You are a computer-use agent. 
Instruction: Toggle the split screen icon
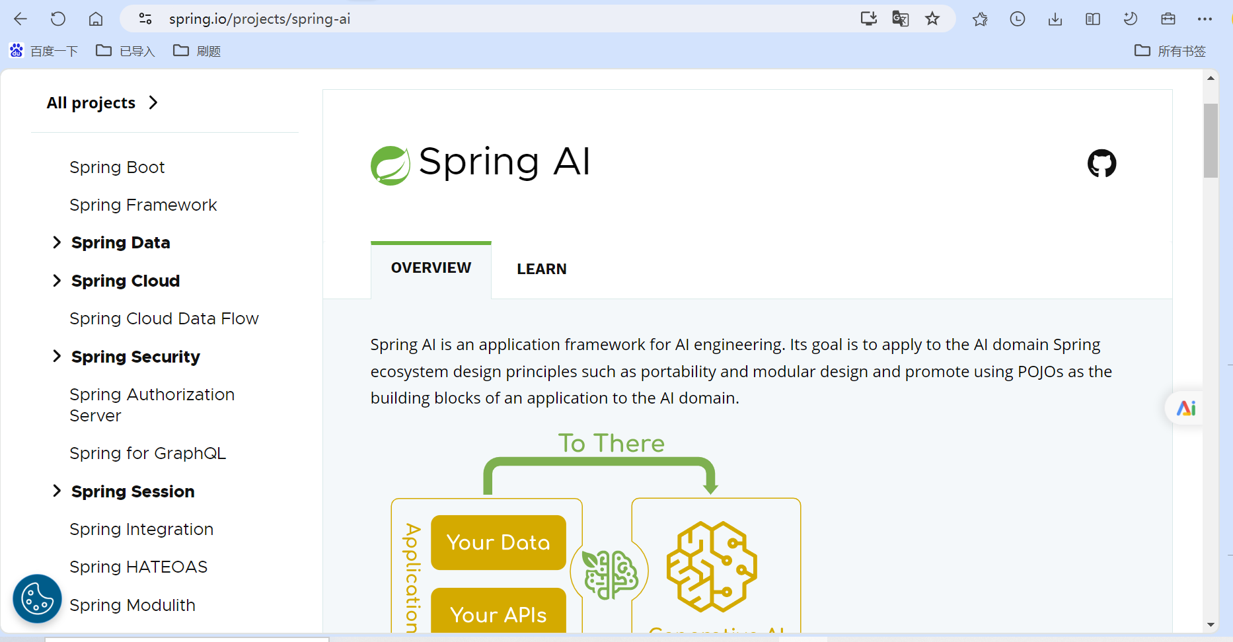(x=1093, y=19)
